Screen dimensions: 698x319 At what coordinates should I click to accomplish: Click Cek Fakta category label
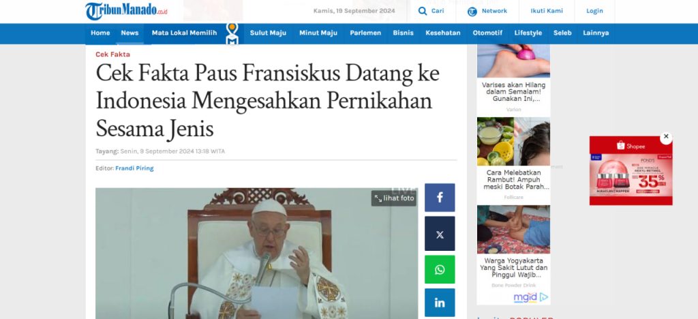click(112, 55)
